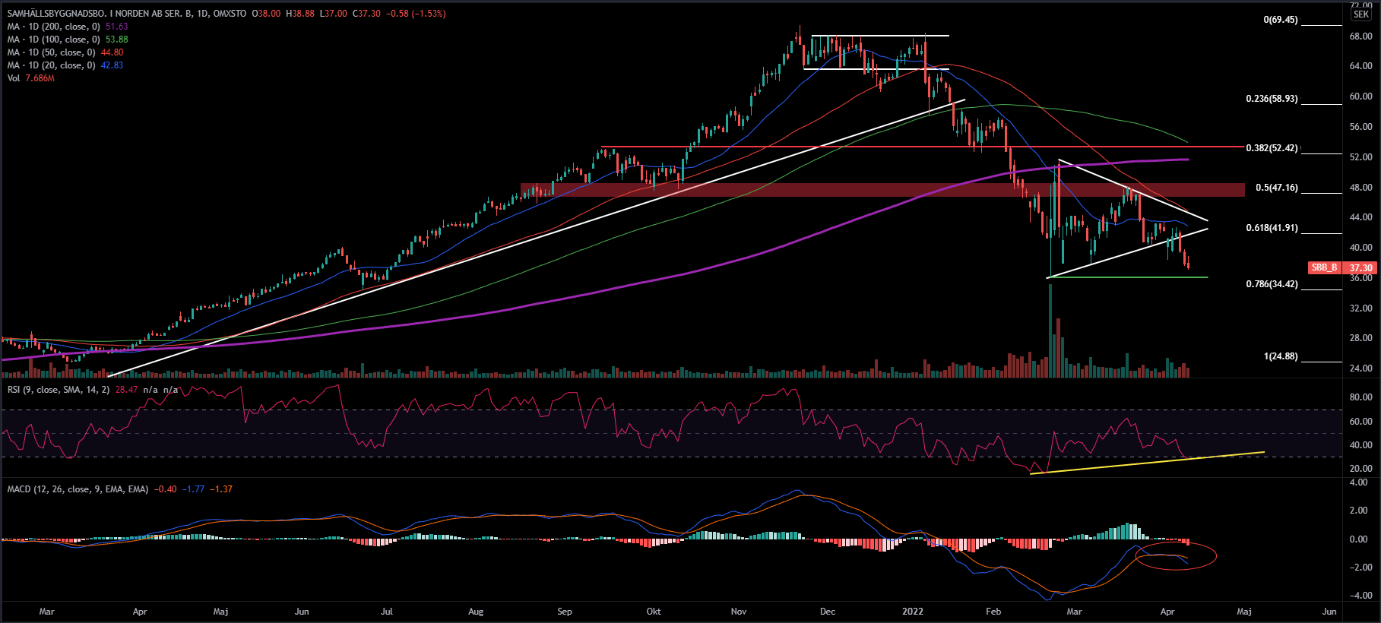Click the 2022 label on time axis

pyautogui.click(x=912, y=612)
